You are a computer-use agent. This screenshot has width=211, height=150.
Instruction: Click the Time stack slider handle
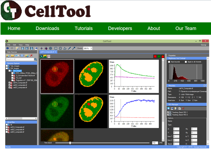click(70, 143)
